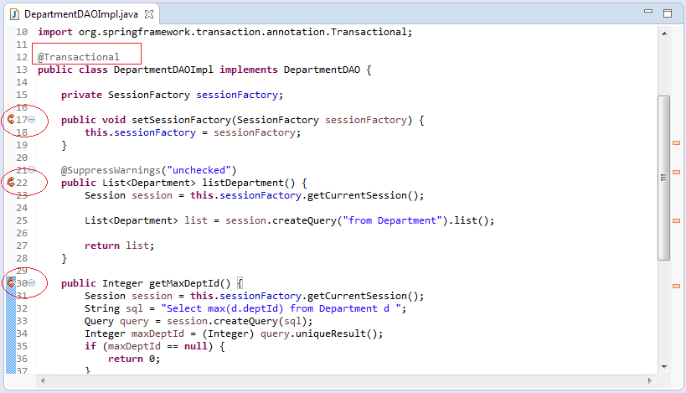Click the Java file icon on the DepartmentDAOImpl.java tab

point(14,14)
